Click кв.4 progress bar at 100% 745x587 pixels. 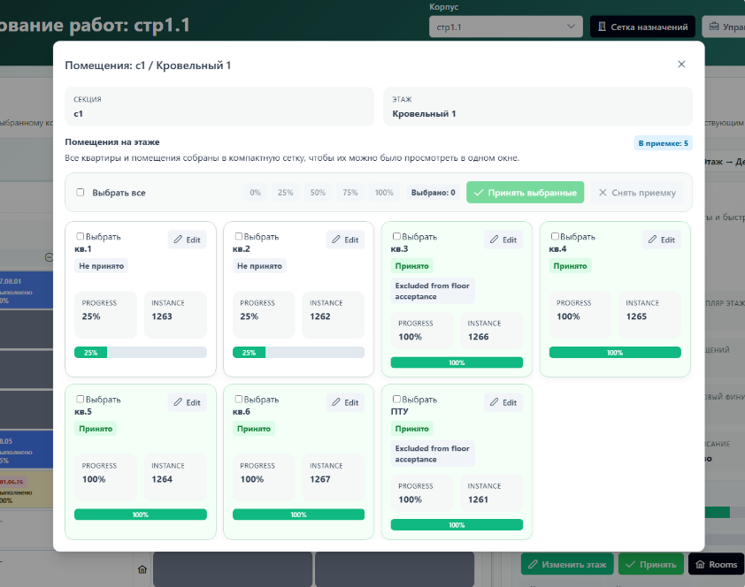(615, 352)
